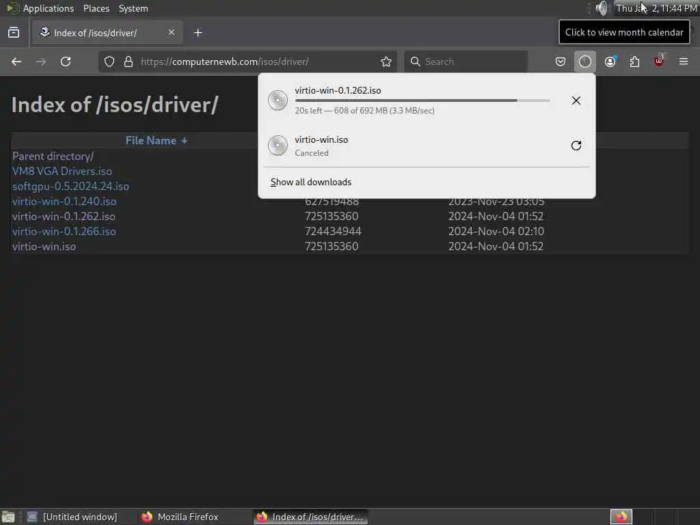
Task: Click the site security padlock icon
Action: coord(129,62)
